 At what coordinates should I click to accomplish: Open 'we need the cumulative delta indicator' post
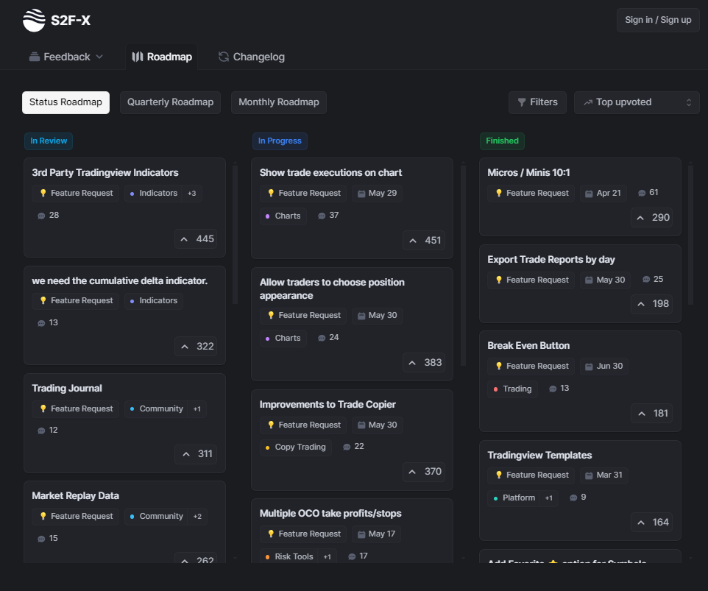tap(120, 281)
